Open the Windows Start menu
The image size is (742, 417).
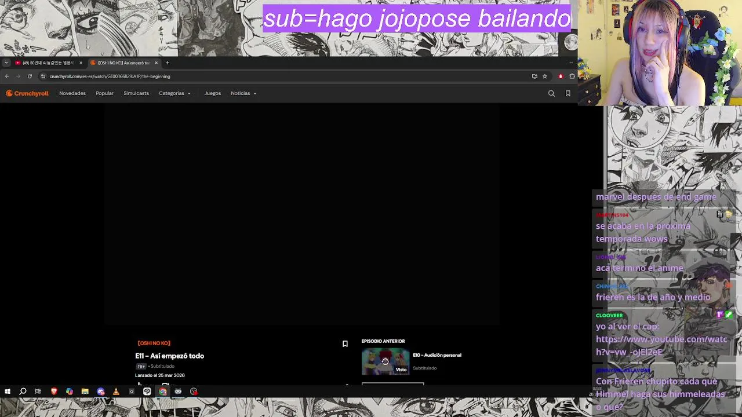[x=8, y=392]
